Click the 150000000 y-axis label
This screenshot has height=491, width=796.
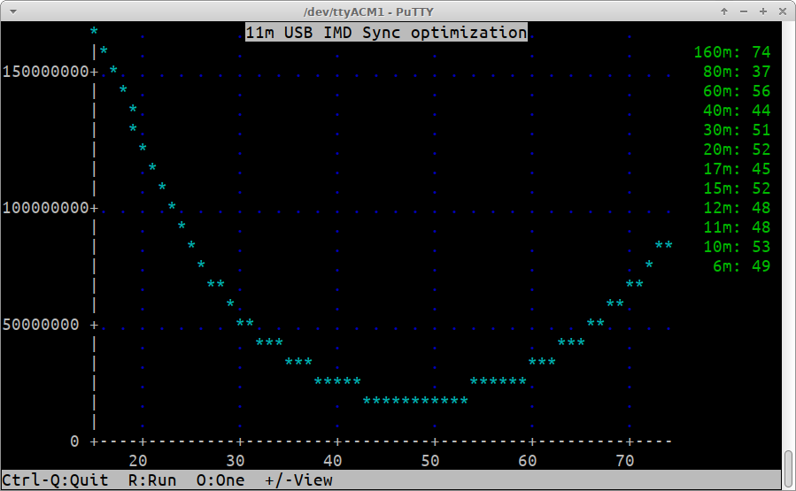click(45, 72)
